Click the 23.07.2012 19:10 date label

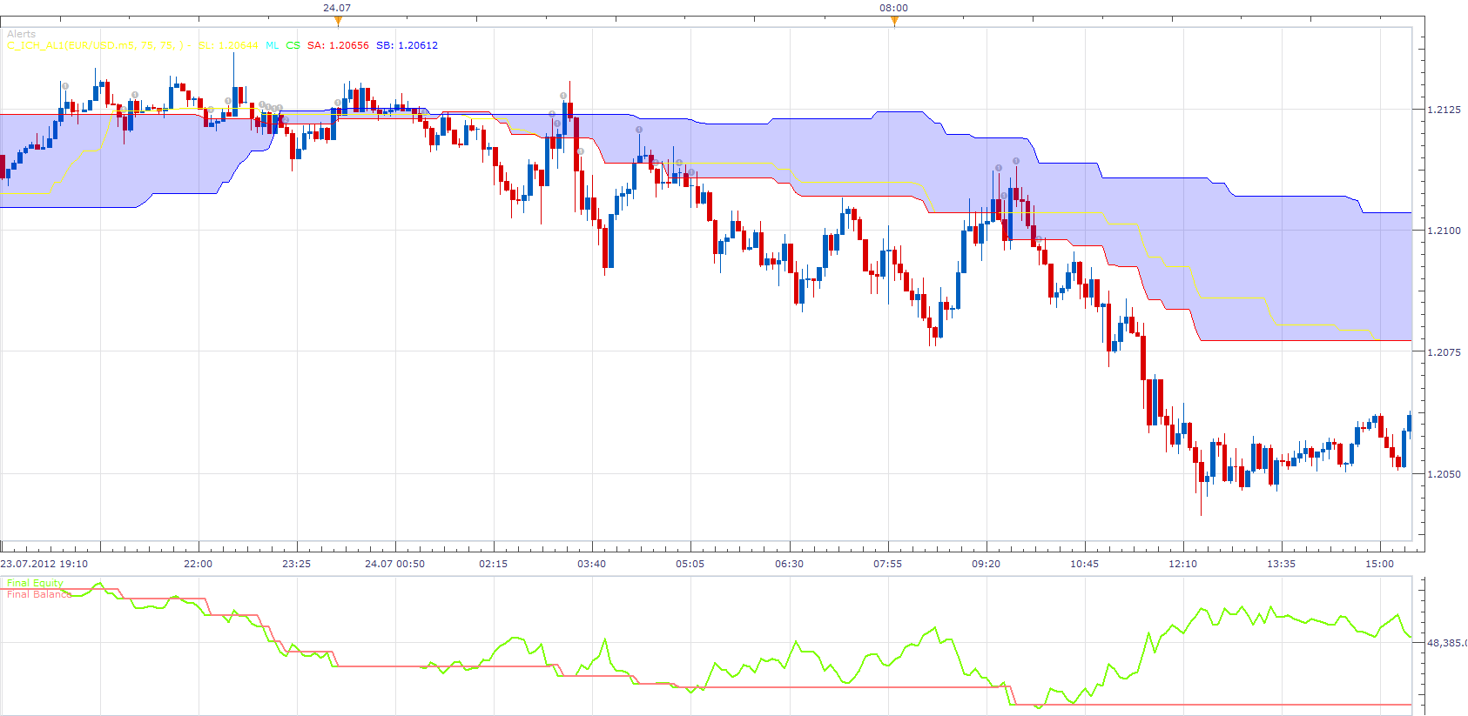pyautogui.click(x=44, y=564)
